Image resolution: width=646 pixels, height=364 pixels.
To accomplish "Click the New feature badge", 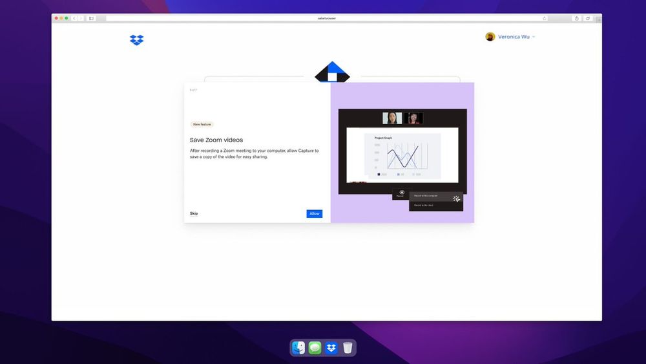I will coord(202,124).
